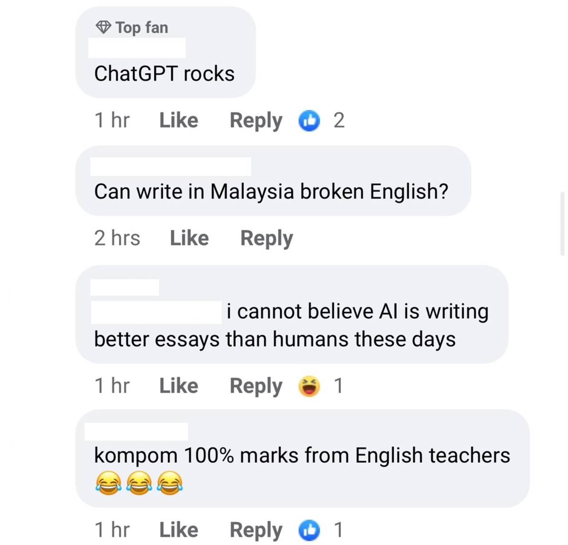Like the kompom 100% marks comment
This screenshot has width=568, height=545.
coord(178,529)
